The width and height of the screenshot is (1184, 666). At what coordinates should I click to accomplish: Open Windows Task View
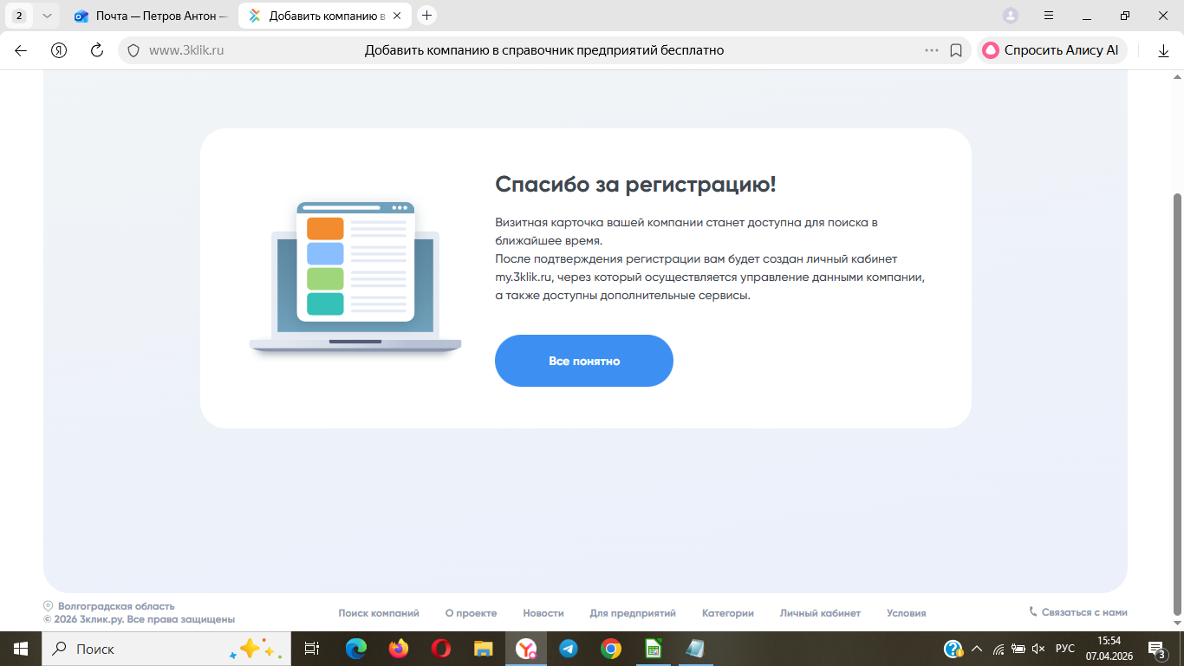(x=312, y=649)
